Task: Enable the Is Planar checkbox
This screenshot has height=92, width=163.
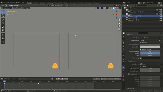Action: 141,66
